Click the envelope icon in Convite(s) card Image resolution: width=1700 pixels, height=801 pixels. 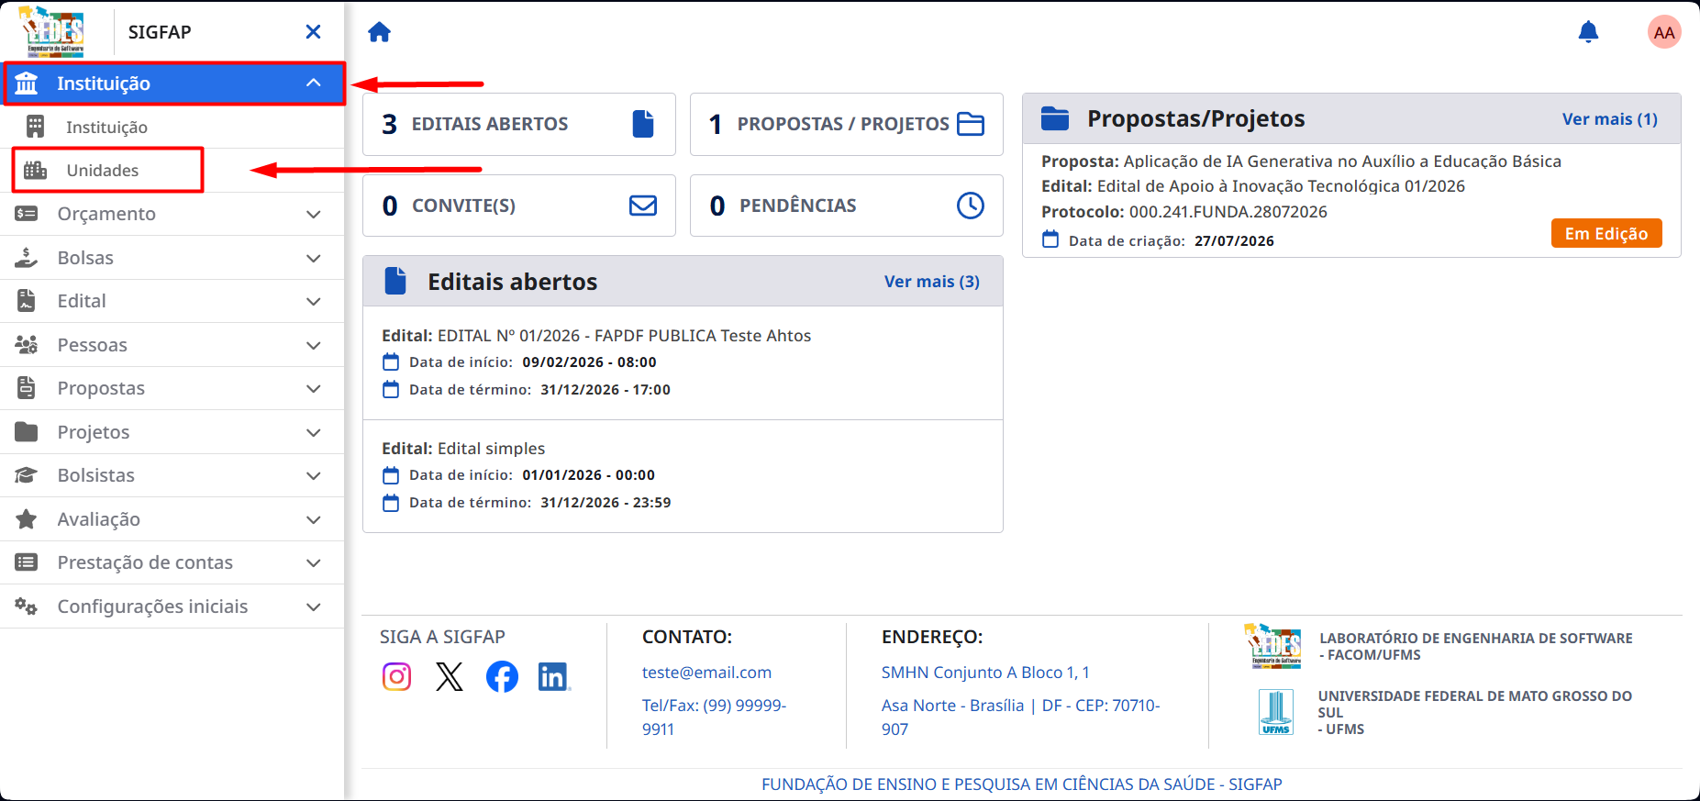pyautogui.click(x=643, y=206)
